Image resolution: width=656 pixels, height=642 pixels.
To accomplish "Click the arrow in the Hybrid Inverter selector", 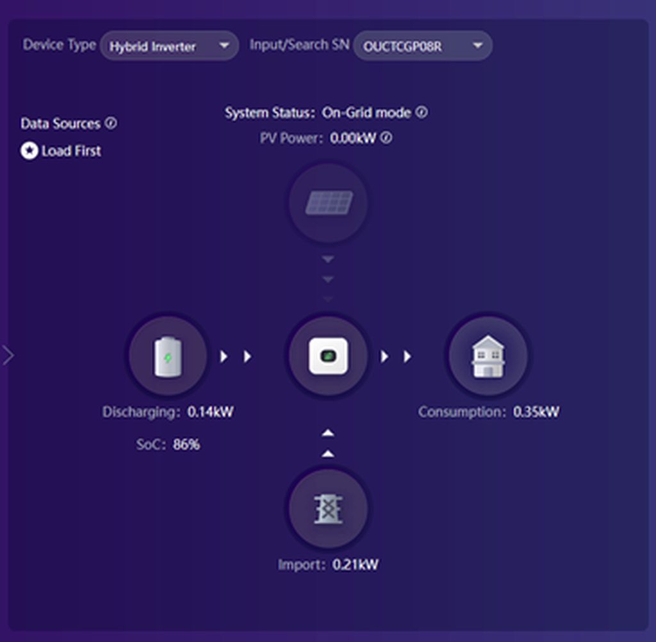I will tap(224, 46).
